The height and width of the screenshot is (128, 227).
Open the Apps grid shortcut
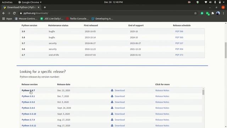(x=7, y=18)
